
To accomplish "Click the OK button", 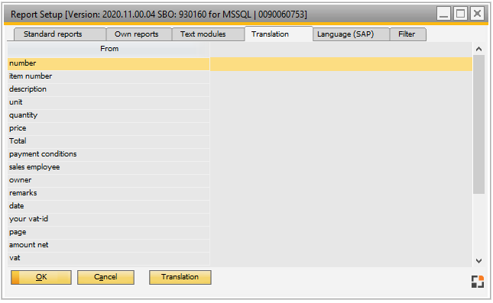I will click(41, 277).
